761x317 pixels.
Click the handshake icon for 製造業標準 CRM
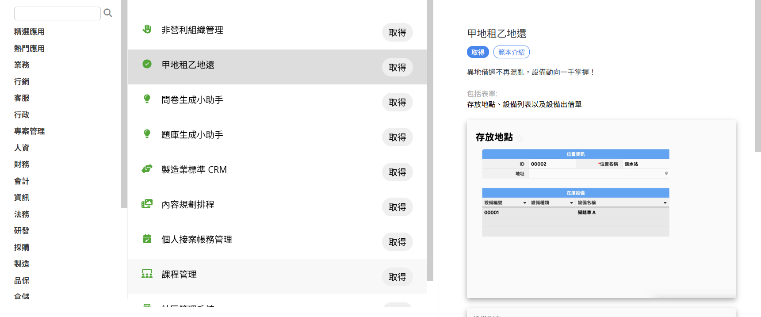147,169
